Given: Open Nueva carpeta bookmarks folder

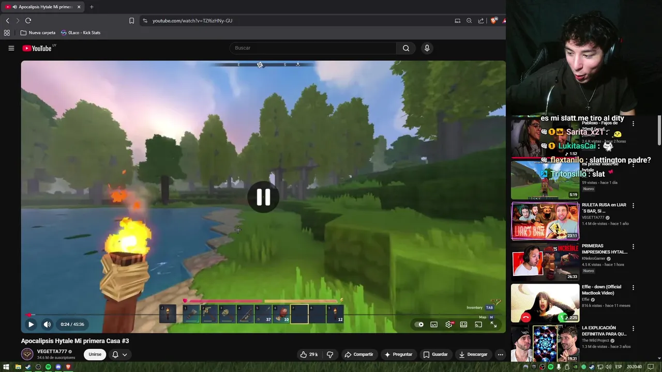Looking at the screenshot, I should [x=38, y=33].
